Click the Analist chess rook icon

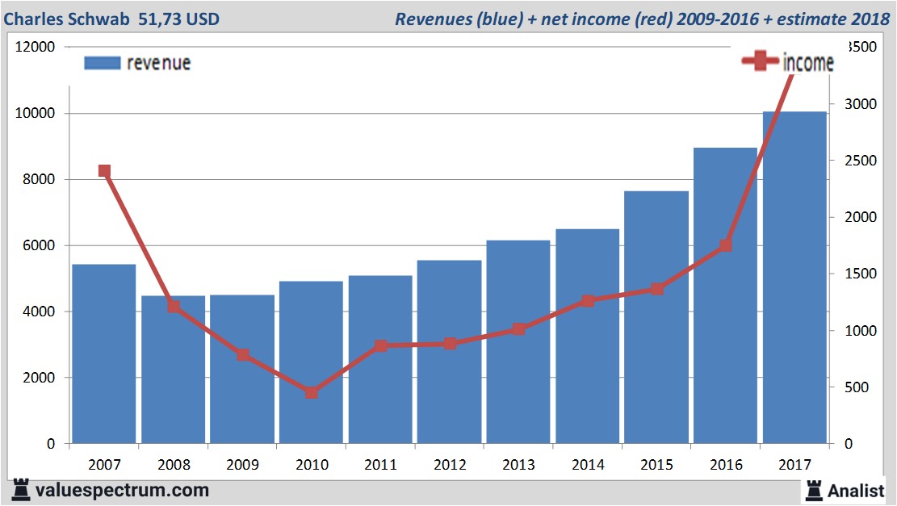tap(814, 491)
